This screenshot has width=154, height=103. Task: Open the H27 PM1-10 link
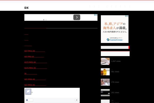34,57
